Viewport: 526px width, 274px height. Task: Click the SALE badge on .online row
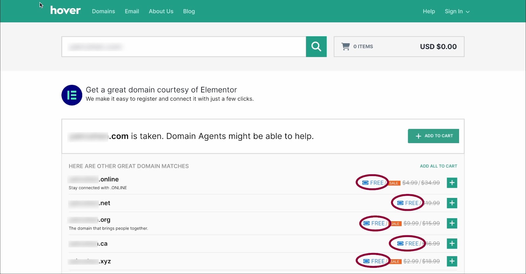(394, 183)
